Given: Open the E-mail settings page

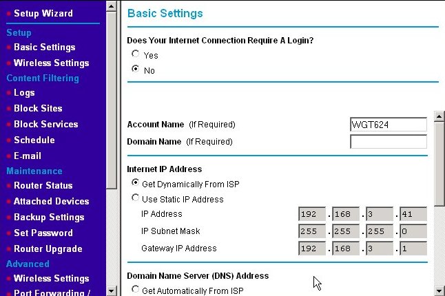Looking at the screenshot, I should [x=28, y=156].
